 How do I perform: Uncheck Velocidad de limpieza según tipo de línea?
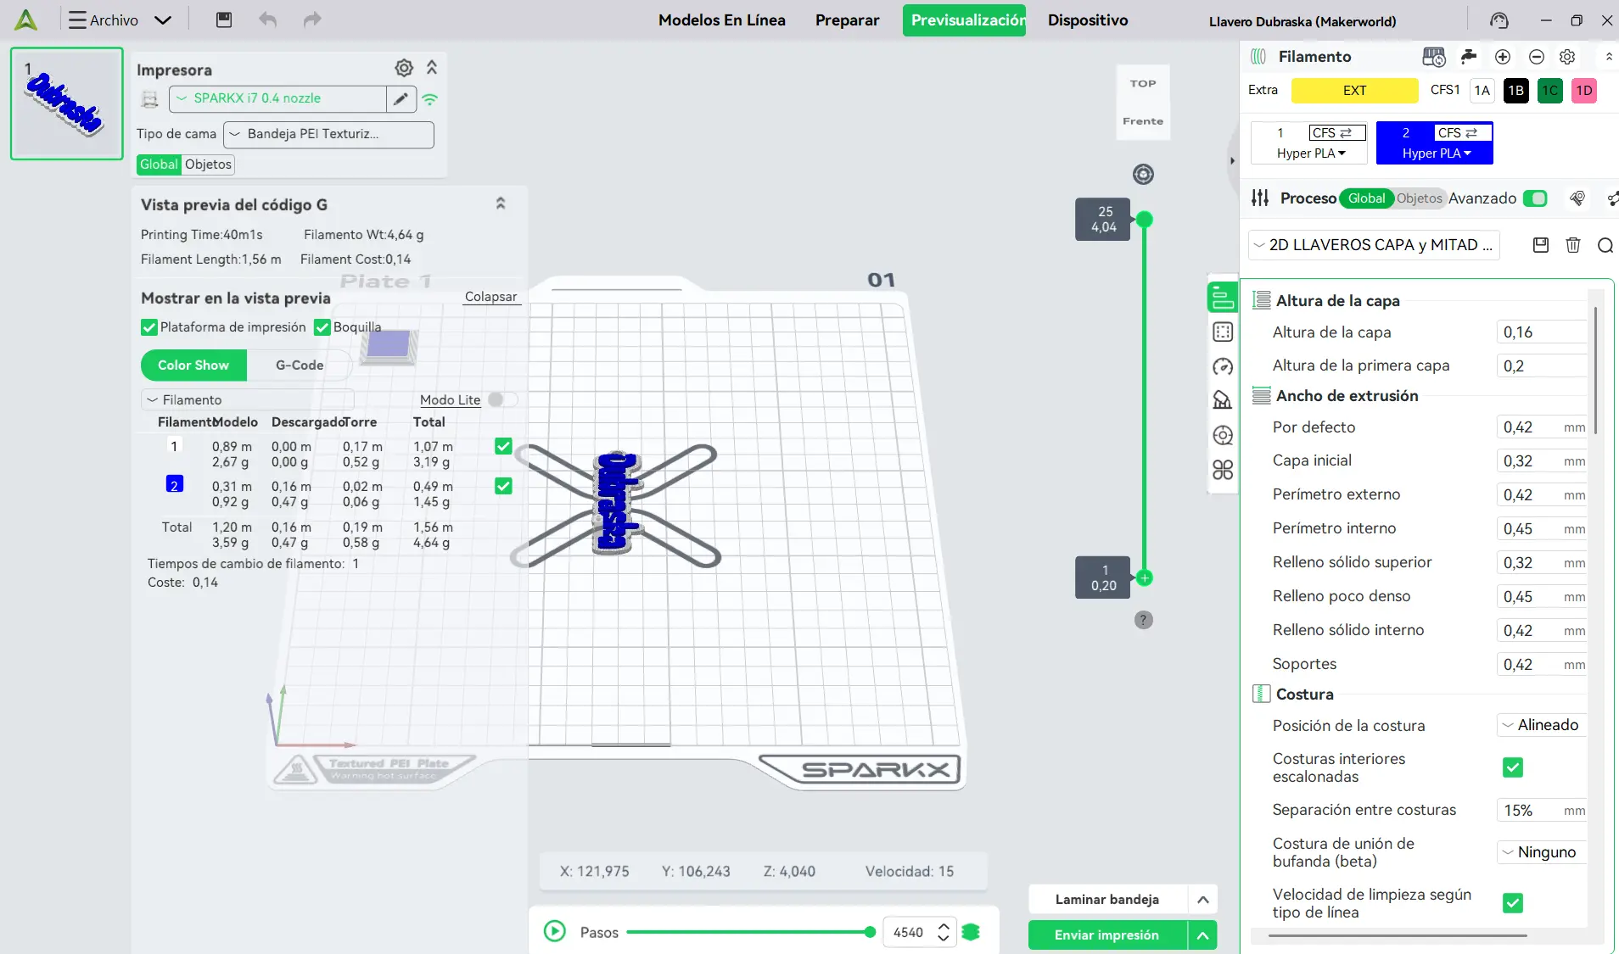point(1512,903)
